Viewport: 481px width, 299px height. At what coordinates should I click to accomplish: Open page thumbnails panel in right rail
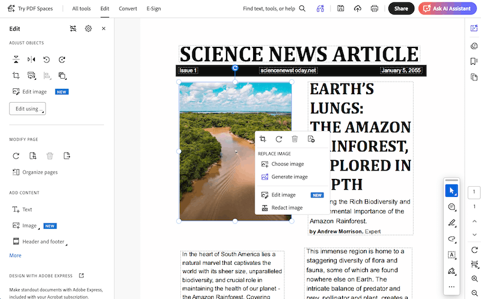[474, 77]
